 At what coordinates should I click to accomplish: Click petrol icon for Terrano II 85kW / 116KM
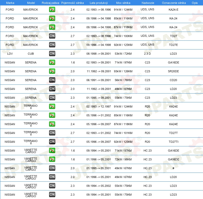tap(52, 115)
